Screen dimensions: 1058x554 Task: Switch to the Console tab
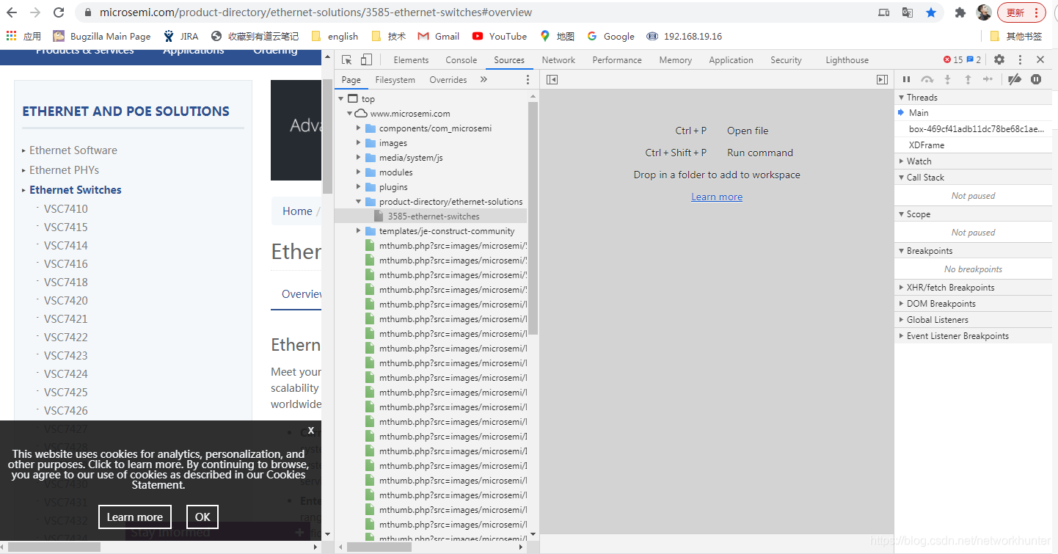pyautogui.click(x=461, y=60)
